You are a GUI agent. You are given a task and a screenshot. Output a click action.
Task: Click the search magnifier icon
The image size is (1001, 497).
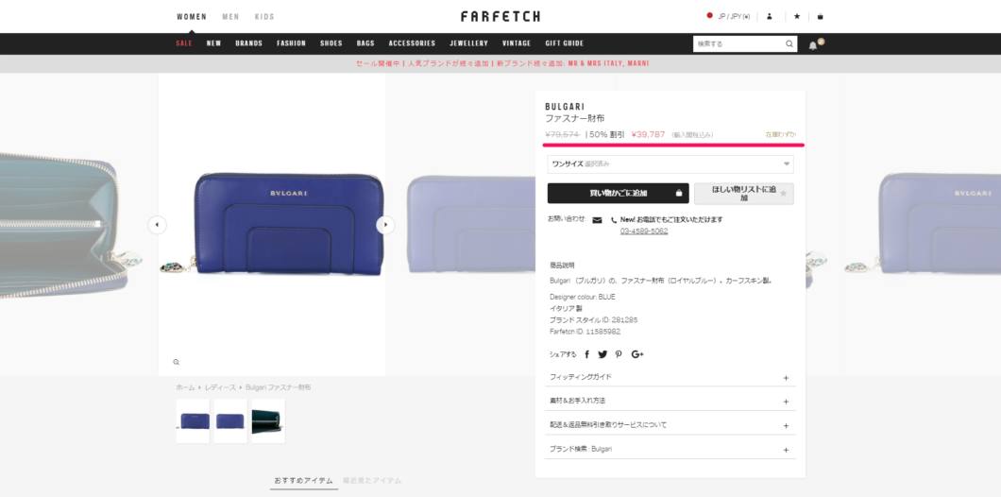pyautogui.click(x=789, y=43)
